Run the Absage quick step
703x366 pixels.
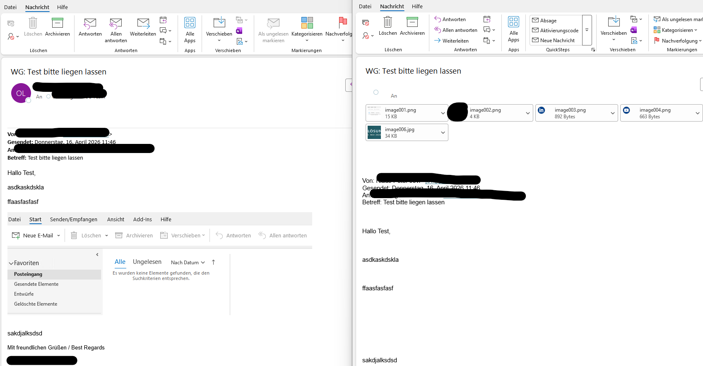[x=548, y=21]
